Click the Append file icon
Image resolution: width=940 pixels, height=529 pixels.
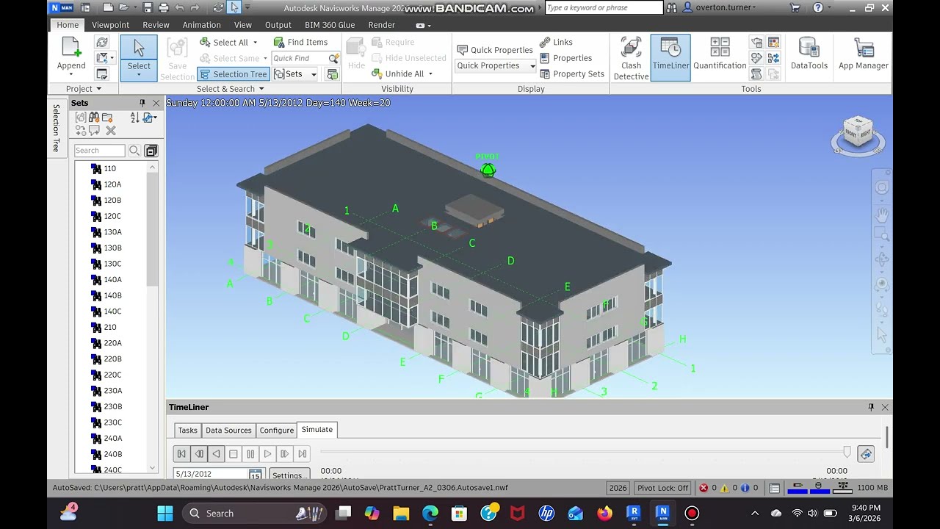[71, 48]
